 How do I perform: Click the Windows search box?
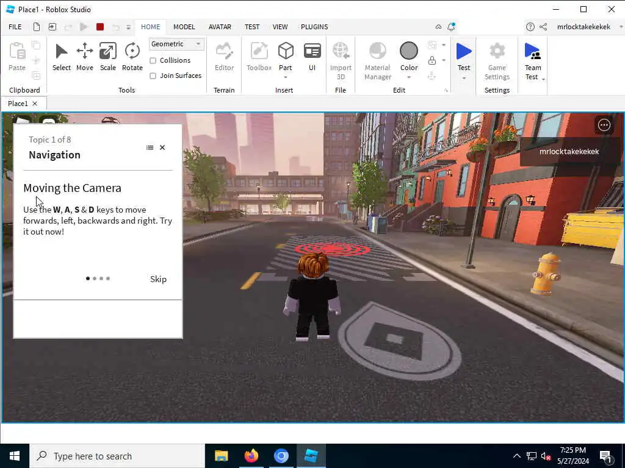(x=117, y=456)
